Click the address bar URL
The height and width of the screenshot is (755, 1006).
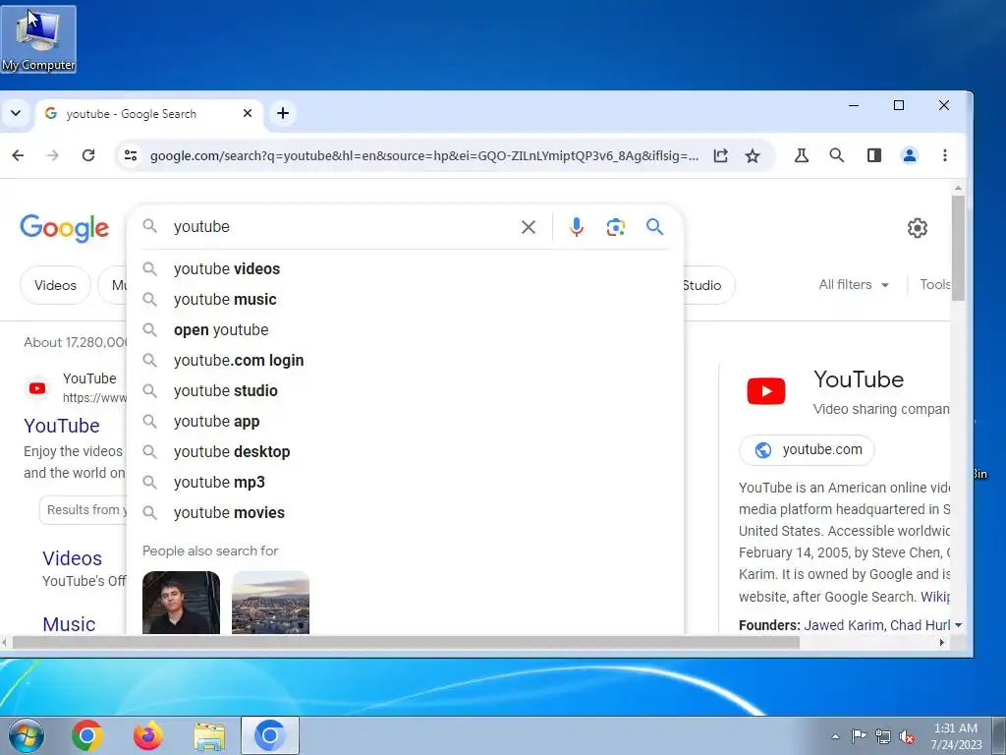[x=424, y=156]
